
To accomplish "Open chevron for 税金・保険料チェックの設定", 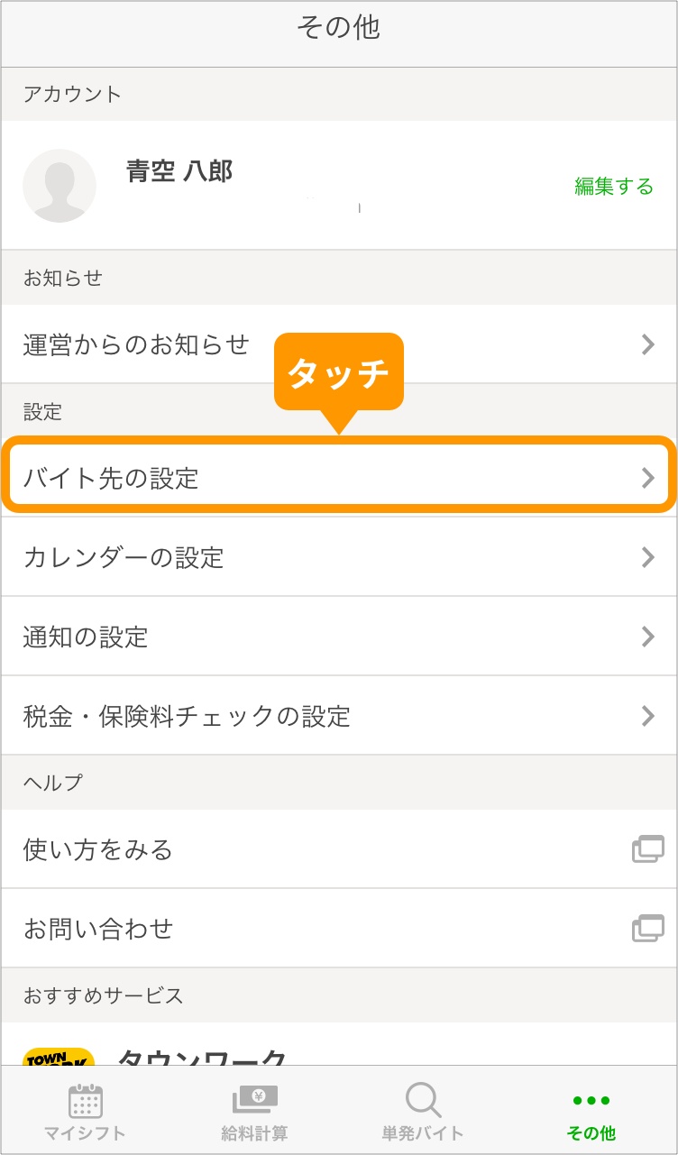I will coord(647,716).
